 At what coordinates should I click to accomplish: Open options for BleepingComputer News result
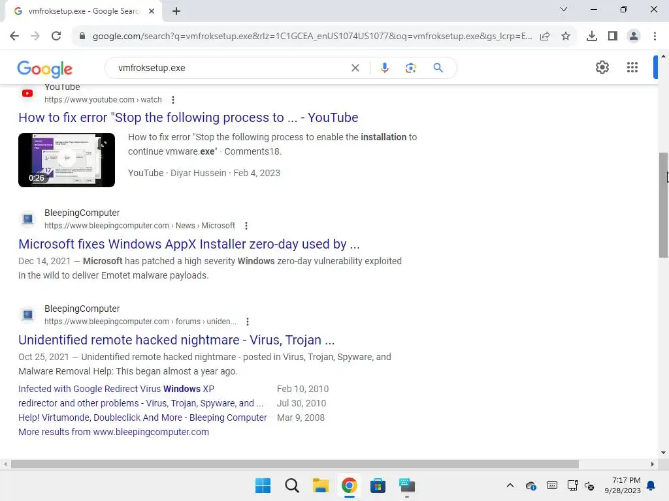(x=246, y=226)
